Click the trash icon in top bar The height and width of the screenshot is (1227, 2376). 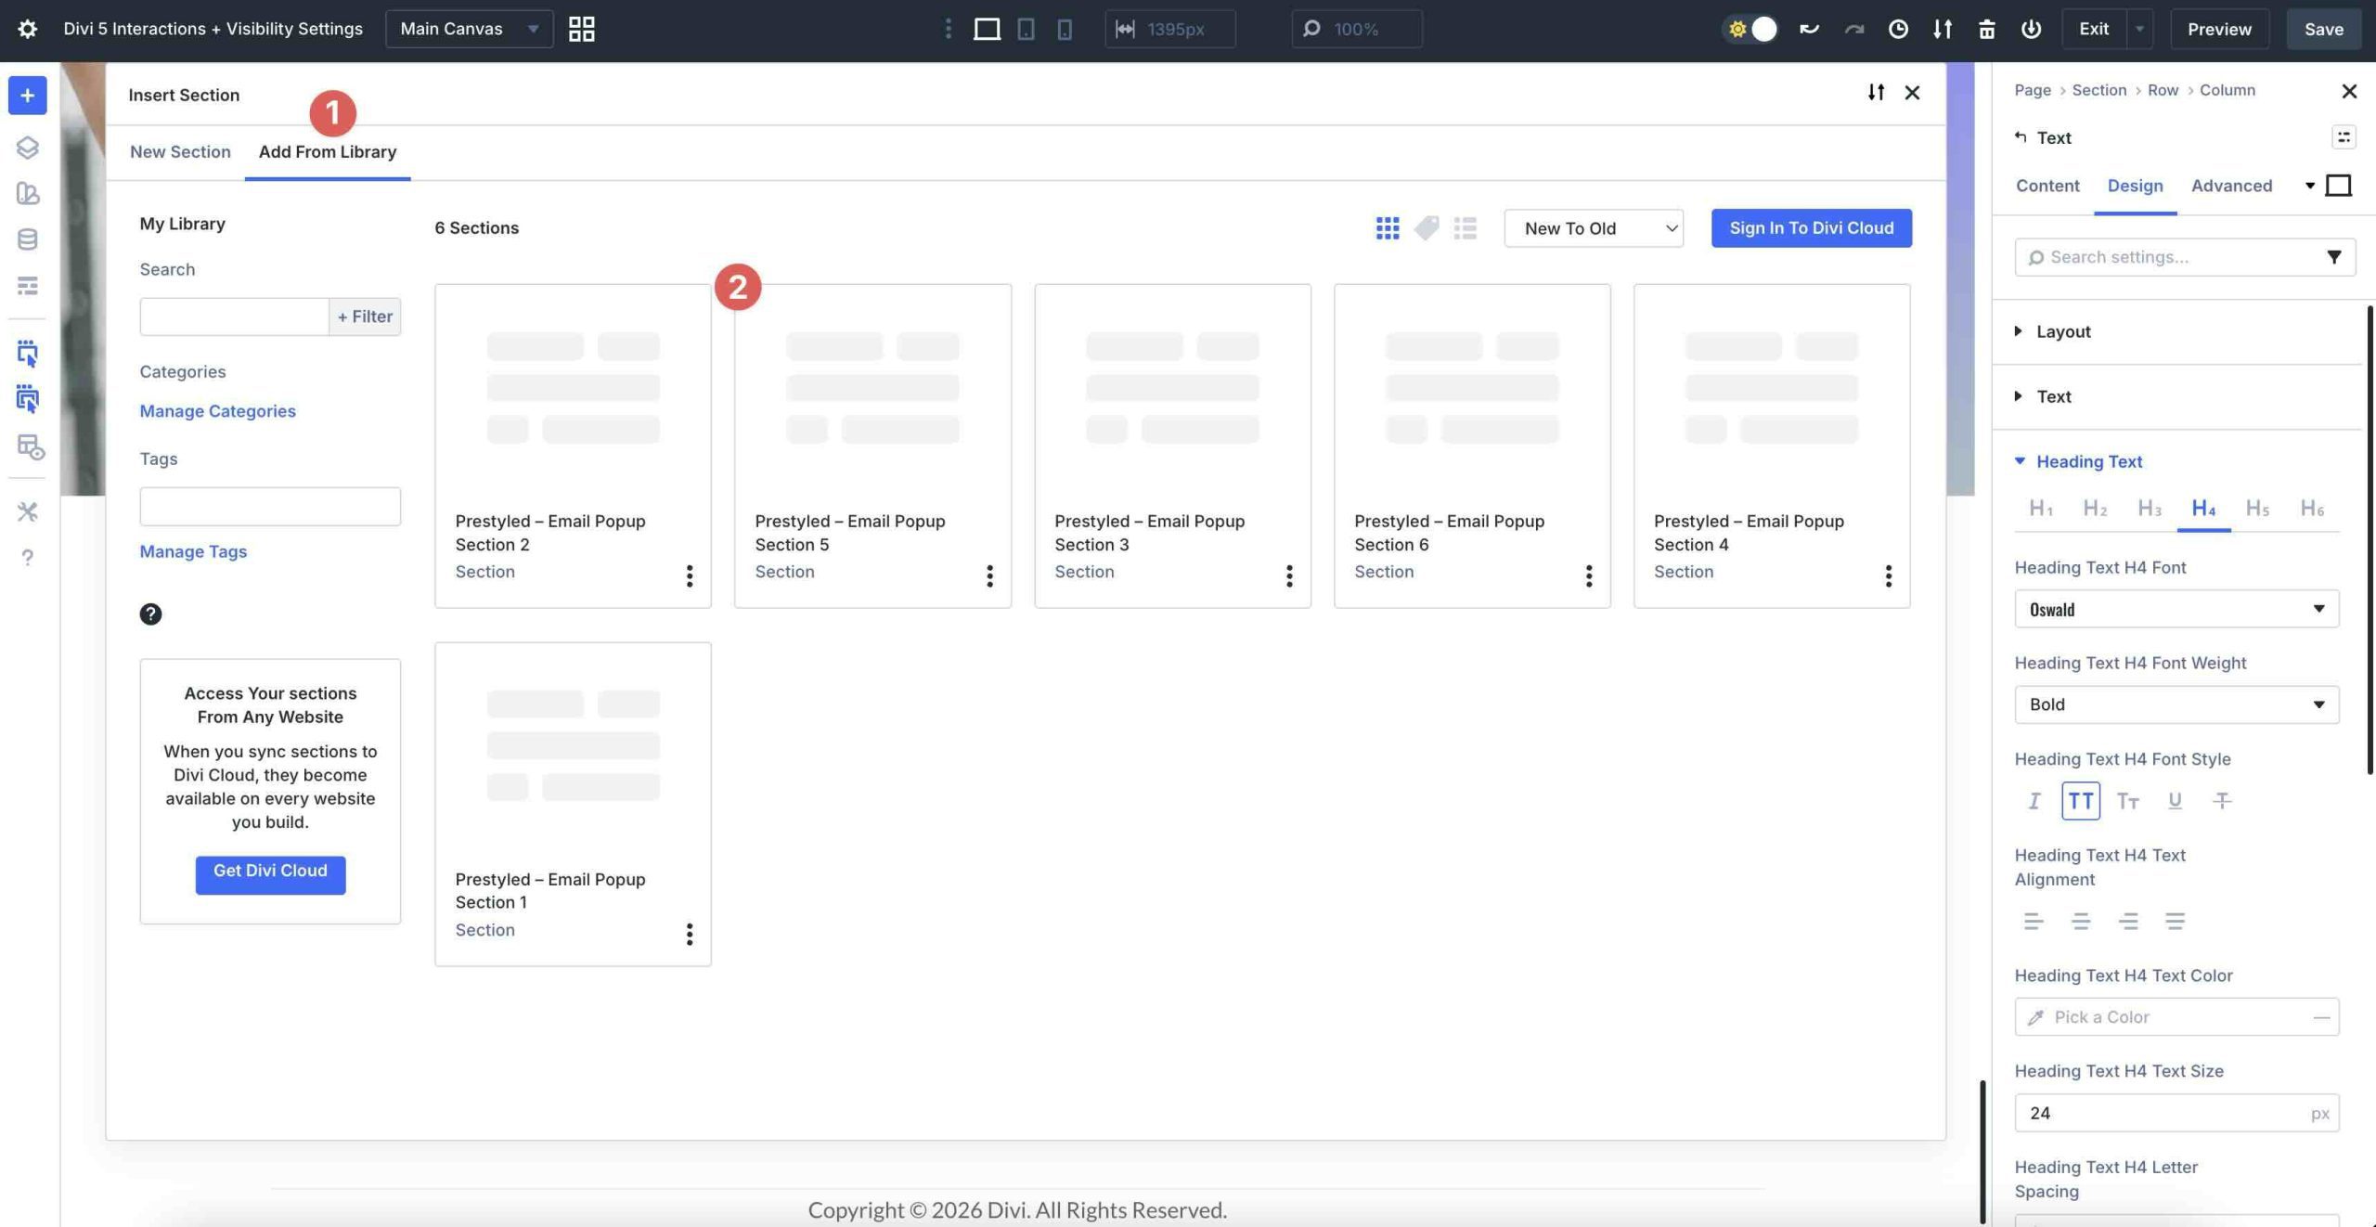1986,29
